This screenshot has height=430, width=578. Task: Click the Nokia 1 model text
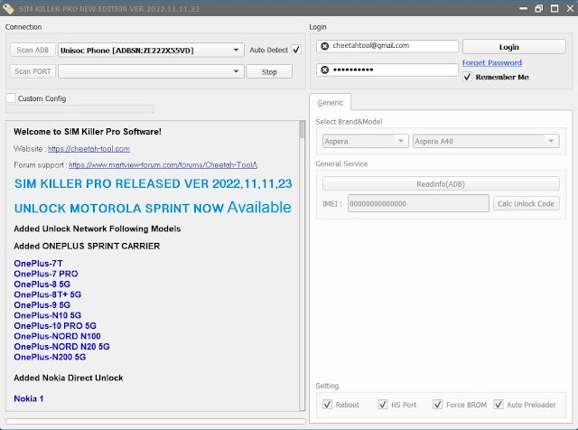pos(29,398)
